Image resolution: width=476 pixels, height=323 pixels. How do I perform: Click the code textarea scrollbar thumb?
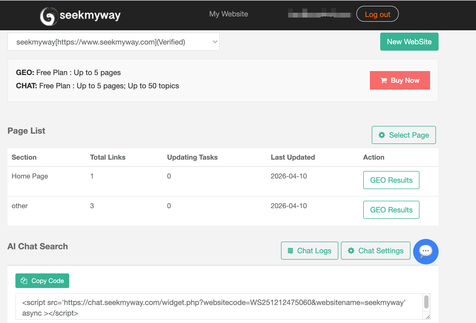426,302
